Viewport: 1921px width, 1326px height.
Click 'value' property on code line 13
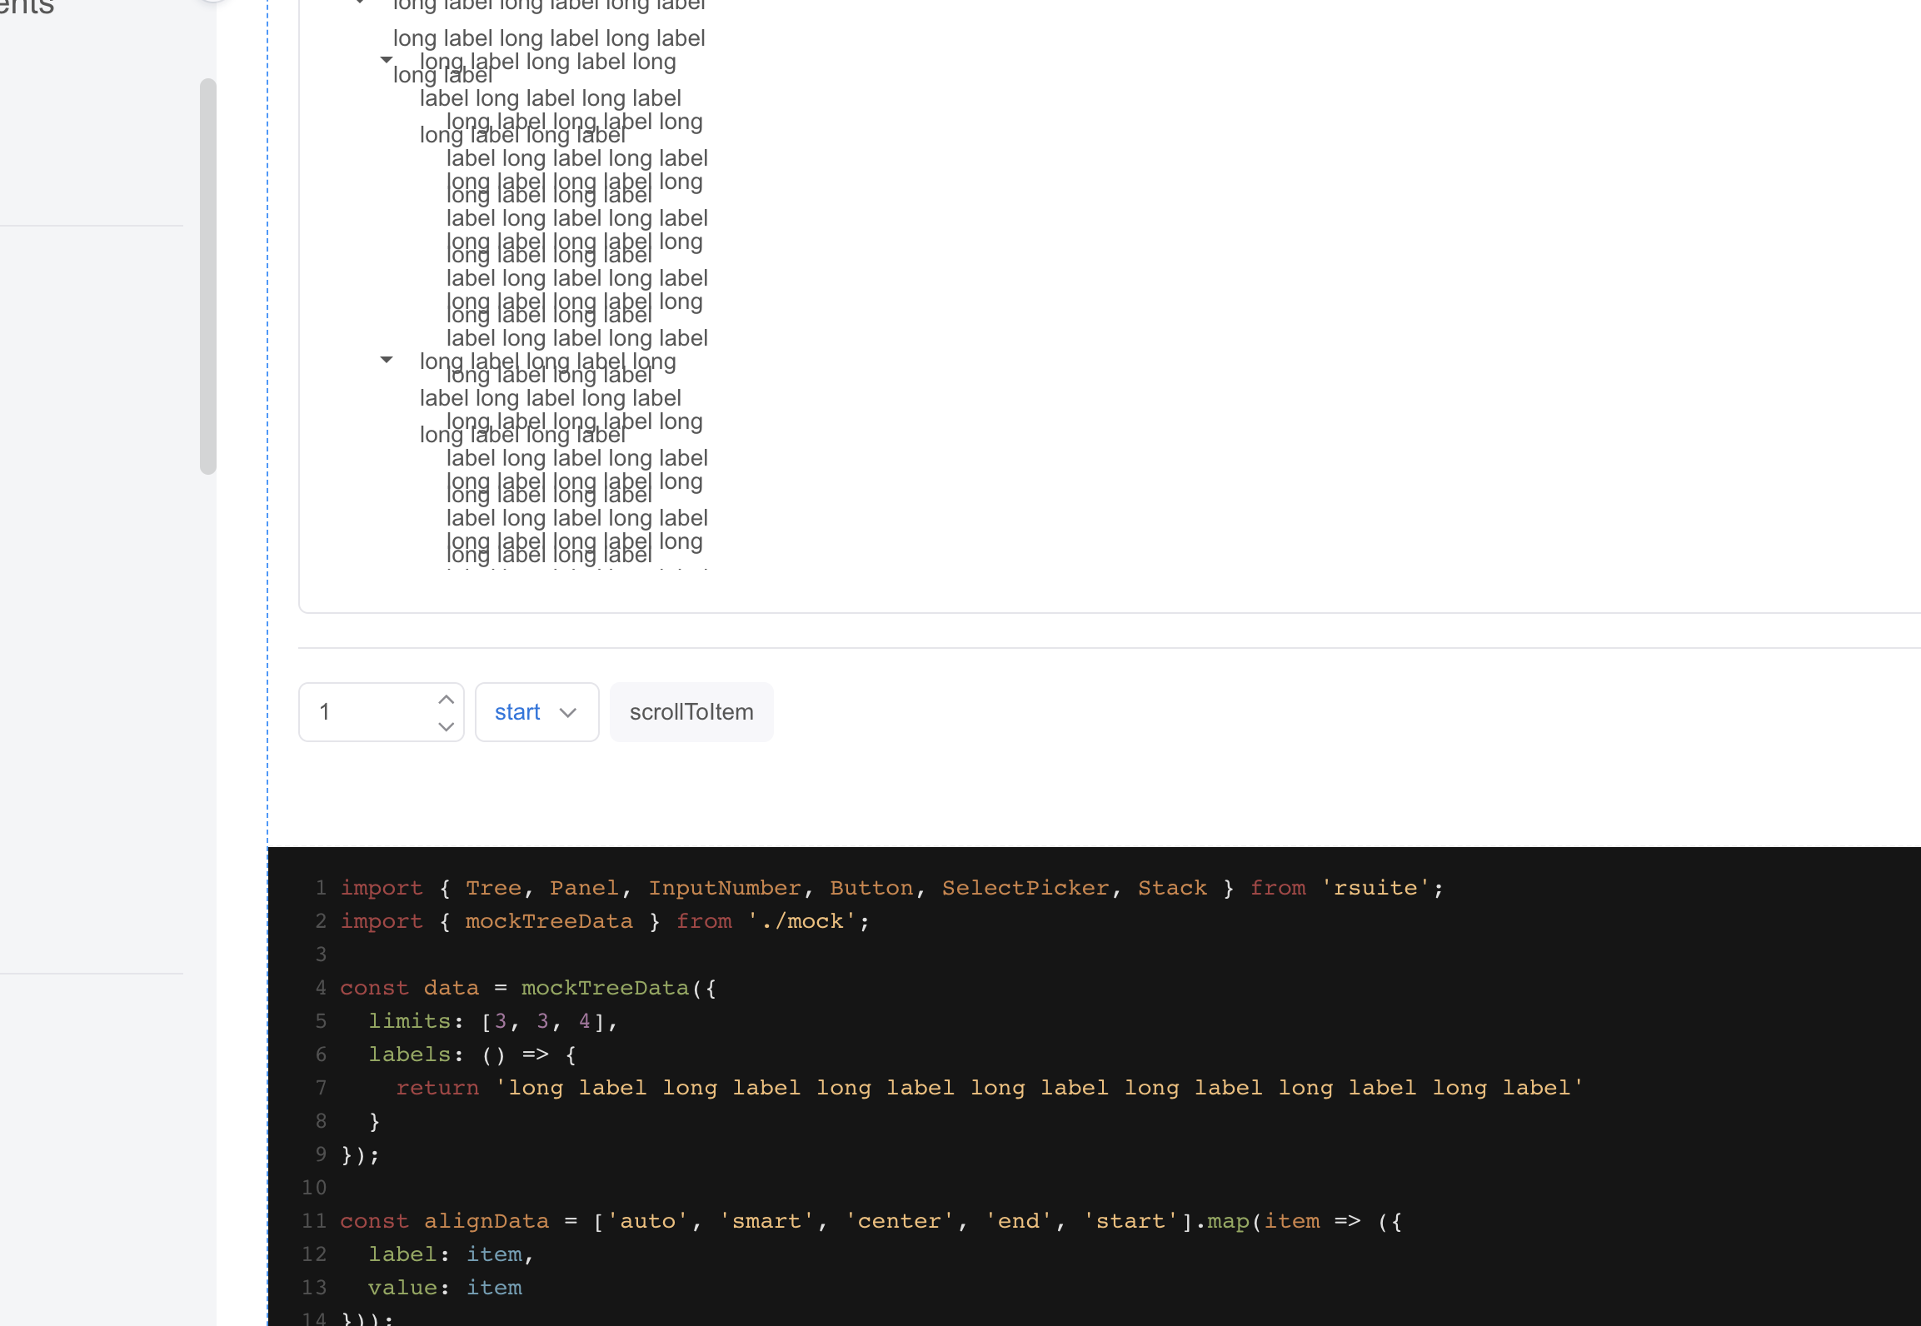pos(402,1288)
